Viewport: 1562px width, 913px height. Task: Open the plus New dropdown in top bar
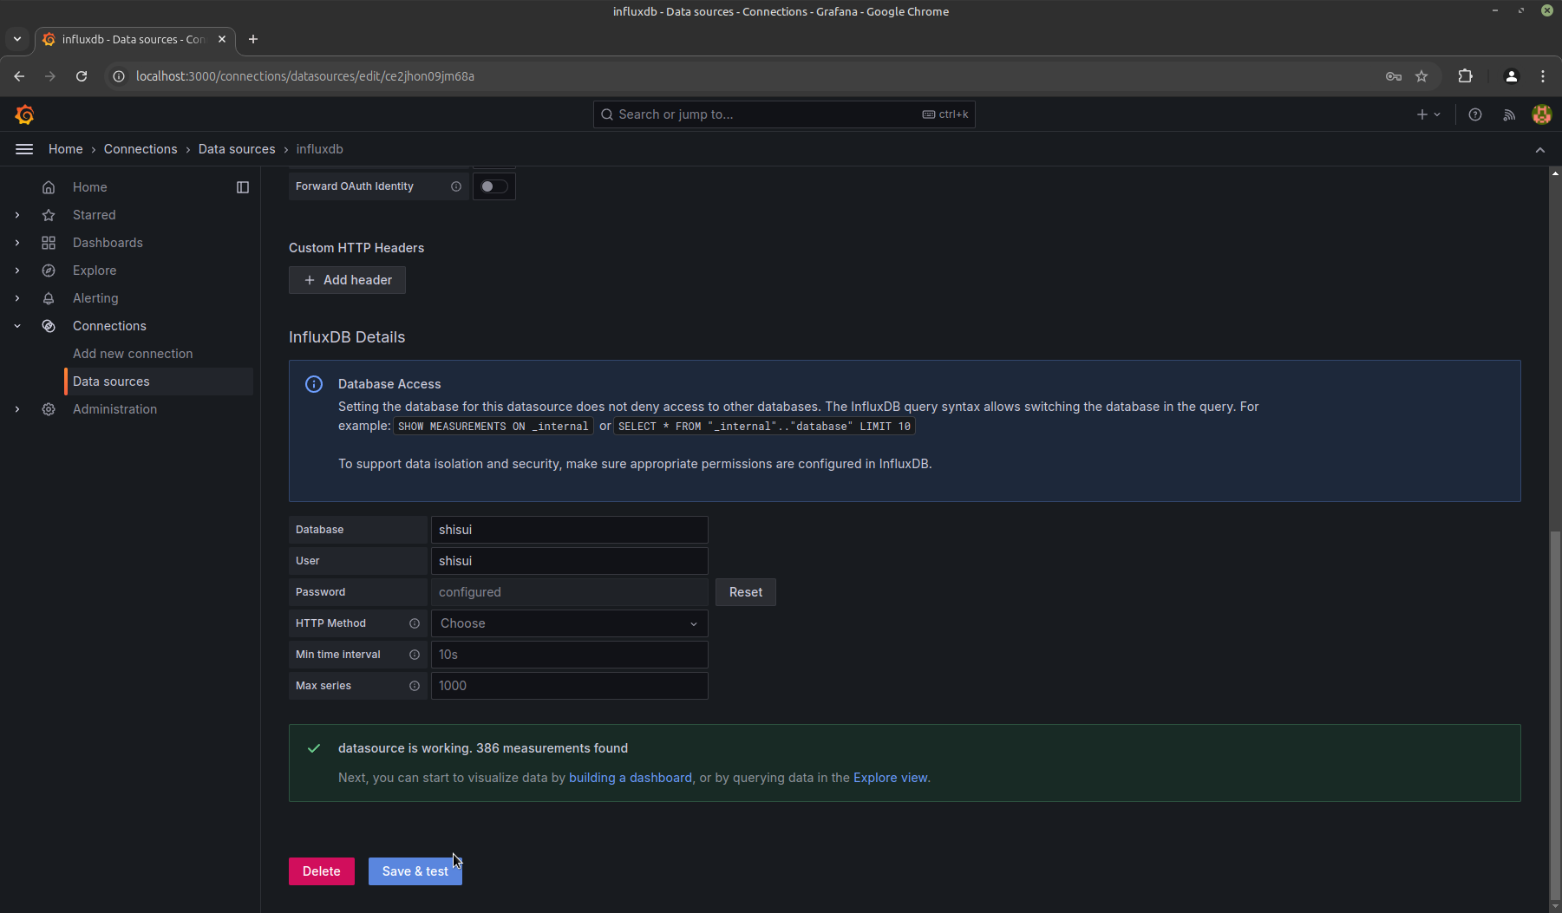pyautogui.click(x=1428, y=114)
